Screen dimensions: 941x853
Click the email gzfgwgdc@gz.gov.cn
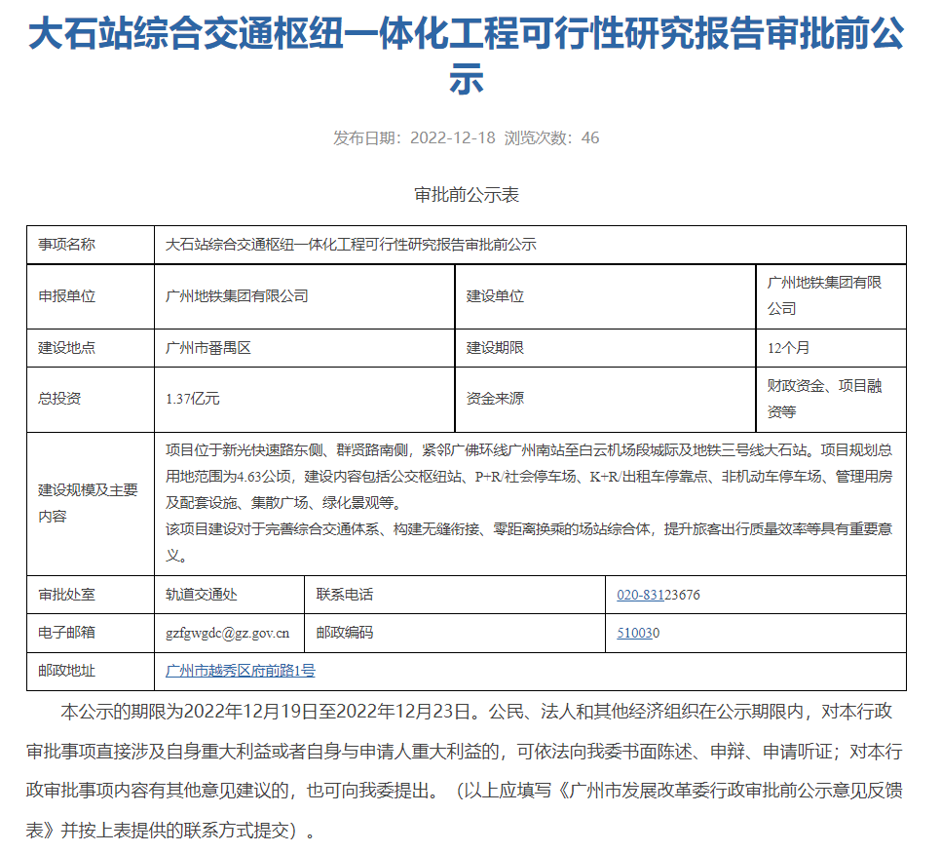(227, 633)
